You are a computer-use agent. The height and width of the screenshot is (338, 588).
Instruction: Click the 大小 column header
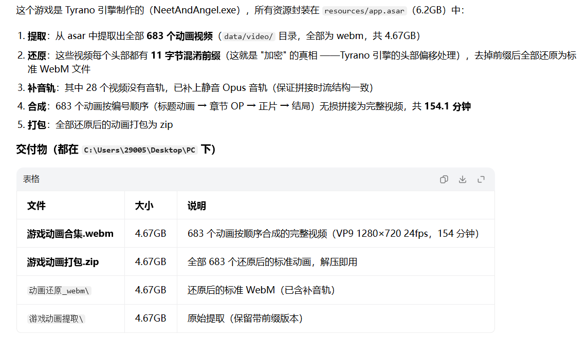coord(144,205)
